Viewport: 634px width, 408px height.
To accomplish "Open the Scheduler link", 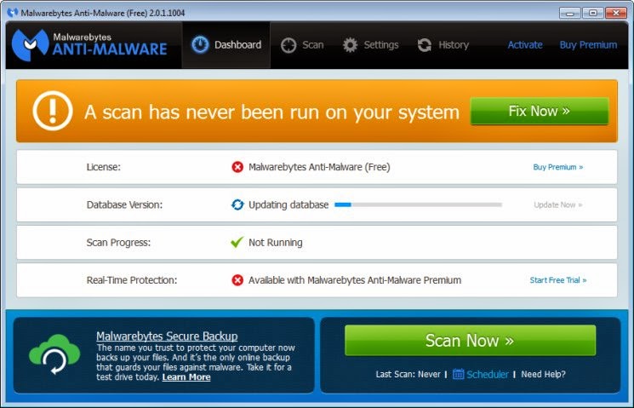I will click(488, 375).
